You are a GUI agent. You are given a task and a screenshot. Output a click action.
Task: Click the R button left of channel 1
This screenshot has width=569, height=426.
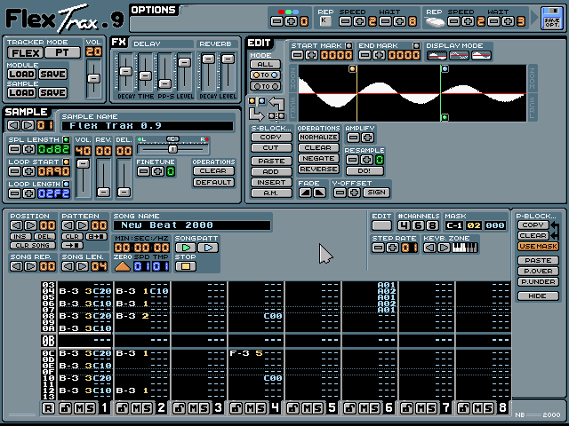tap(48, 408)
